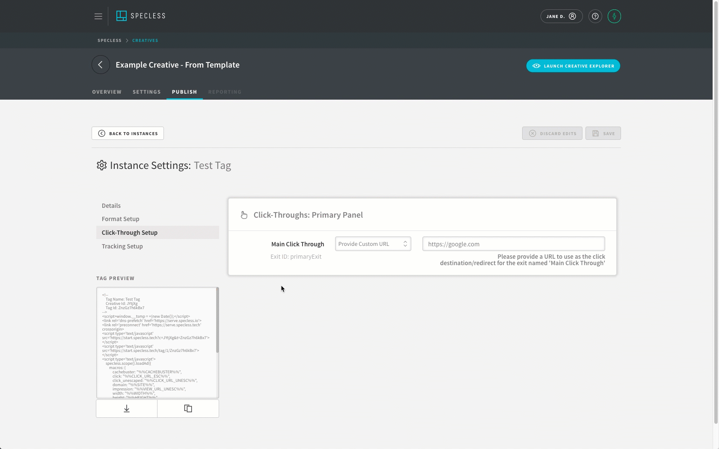719x449 pixels.
Task: Select the Publish tab
Action: pyautogui.click(x=184, y=92)
